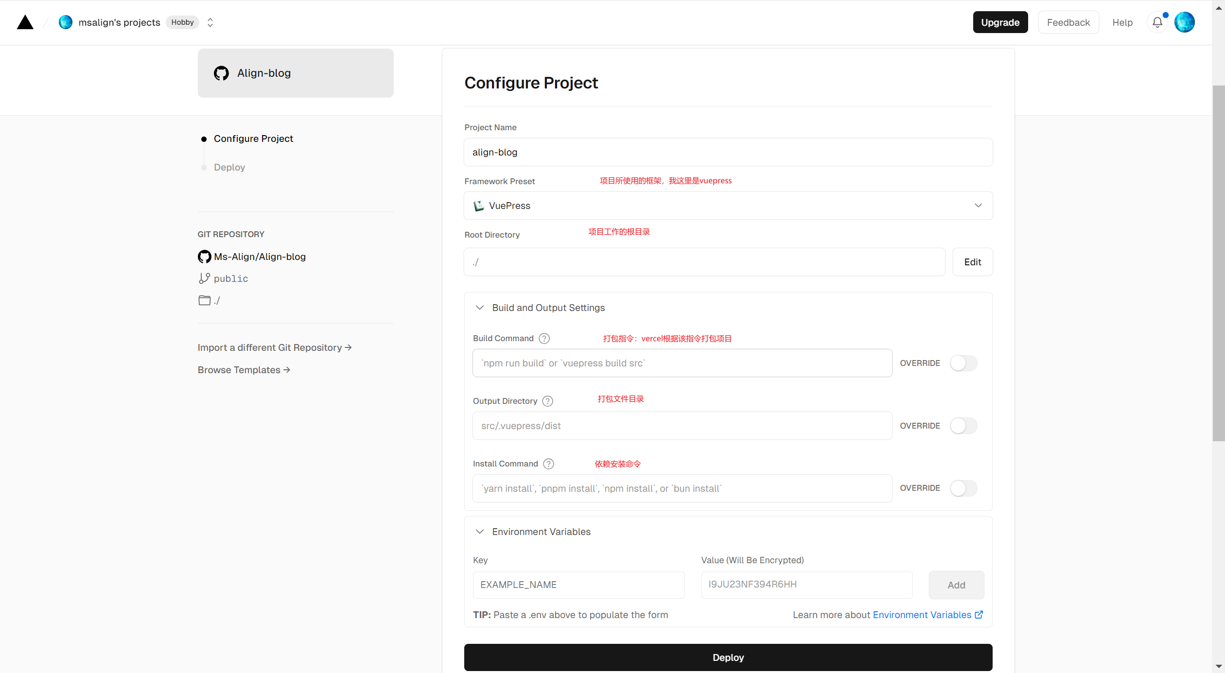Focus the environment variable Key field
The image size is (1225, 673).
578,585
